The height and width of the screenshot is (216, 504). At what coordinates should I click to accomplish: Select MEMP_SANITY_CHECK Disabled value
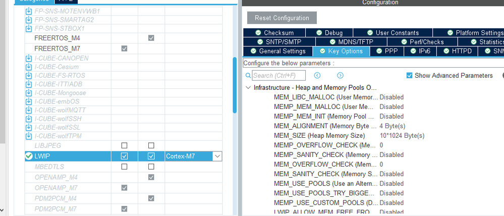391,155
